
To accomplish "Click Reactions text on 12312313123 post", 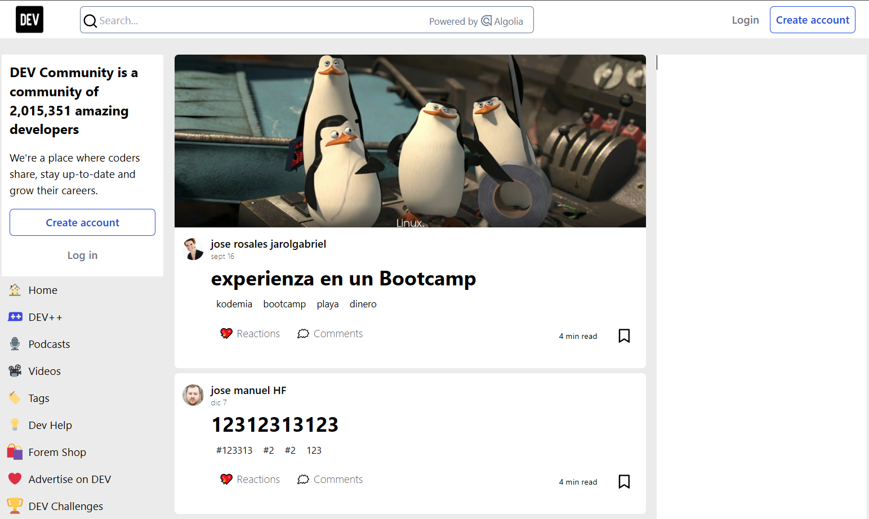I will coord(258,479).
